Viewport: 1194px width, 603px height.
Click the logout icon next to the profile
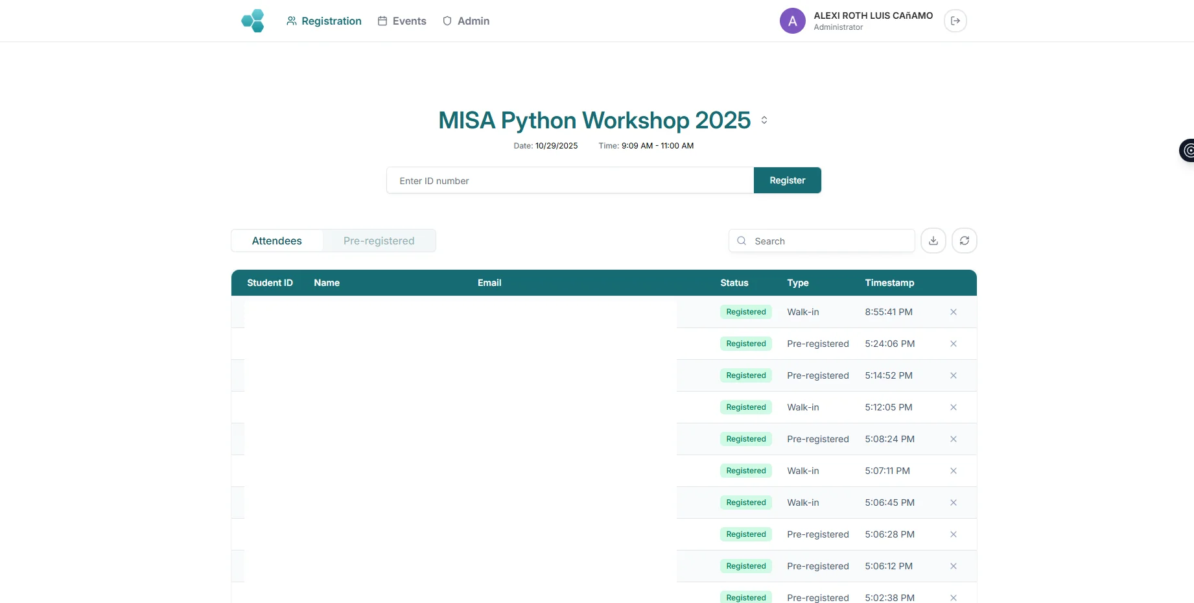pos(955,21)
